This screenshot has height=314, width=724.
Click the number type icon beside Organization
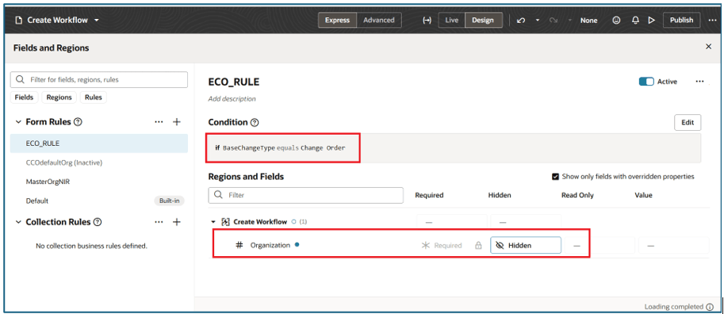pos(239,245)
